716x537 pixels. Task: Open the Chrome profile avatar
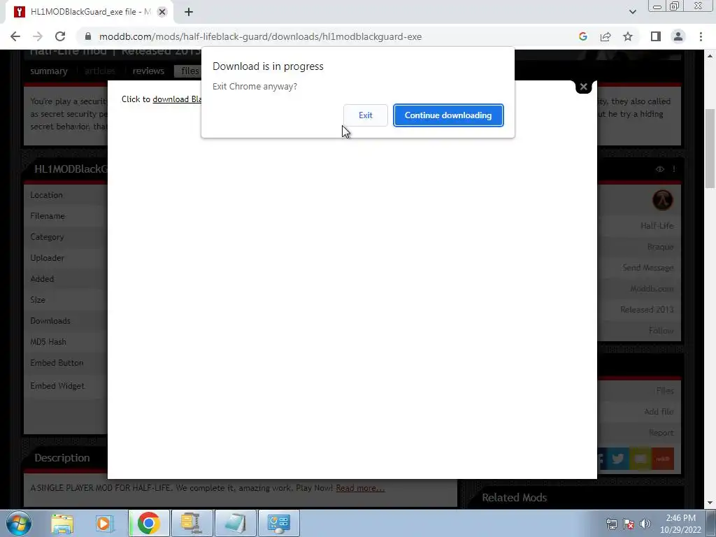tap(678, 36)
